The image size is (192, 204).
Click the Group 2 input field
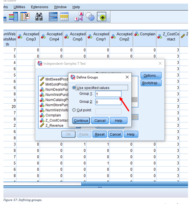[108, 102]
